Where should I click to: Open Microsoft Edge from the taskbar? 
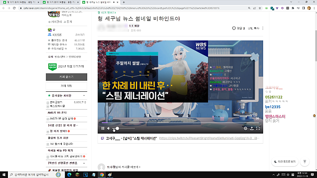(x=69, y=175)
